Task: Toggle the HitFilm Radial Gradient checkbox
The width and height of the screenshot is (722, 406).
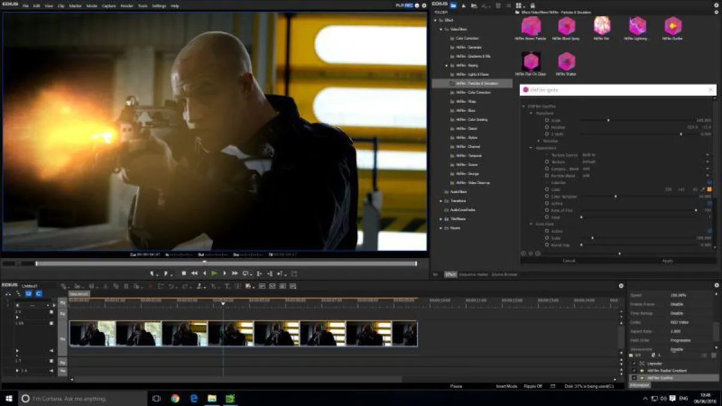Action: [x=634, y=371]
